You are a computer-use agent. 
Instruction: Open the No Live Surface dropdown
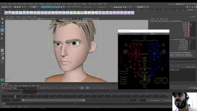click(x=88, y=7)
